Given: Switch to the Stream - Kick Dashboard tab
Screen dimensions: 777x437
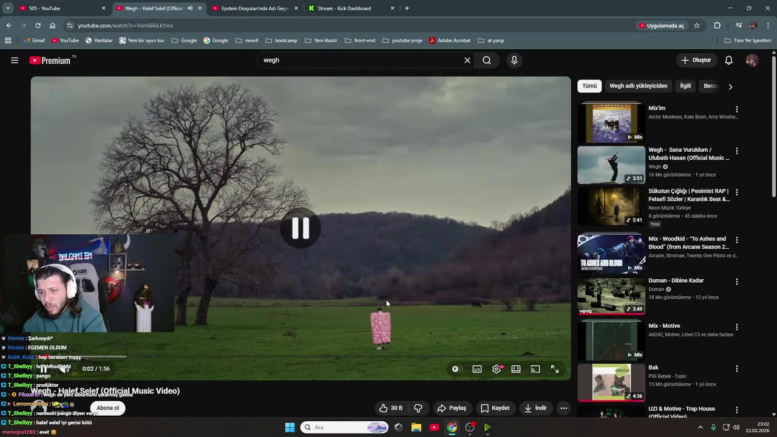Looking at the screenshot, I should coord(351,8).
